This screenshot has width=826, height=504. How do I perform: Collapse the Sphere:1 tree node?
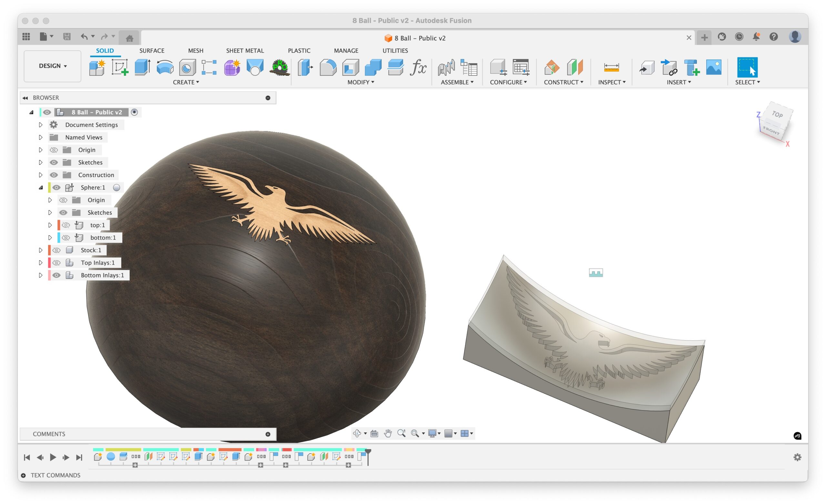[x=41, y=188]
